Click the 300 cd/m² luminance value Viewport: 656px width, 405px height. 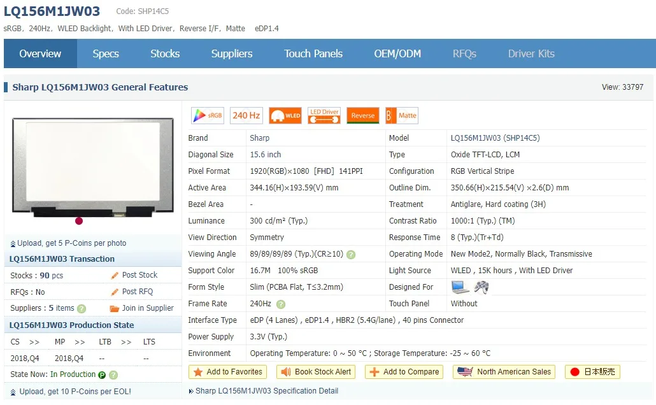(x=278, y=221)
